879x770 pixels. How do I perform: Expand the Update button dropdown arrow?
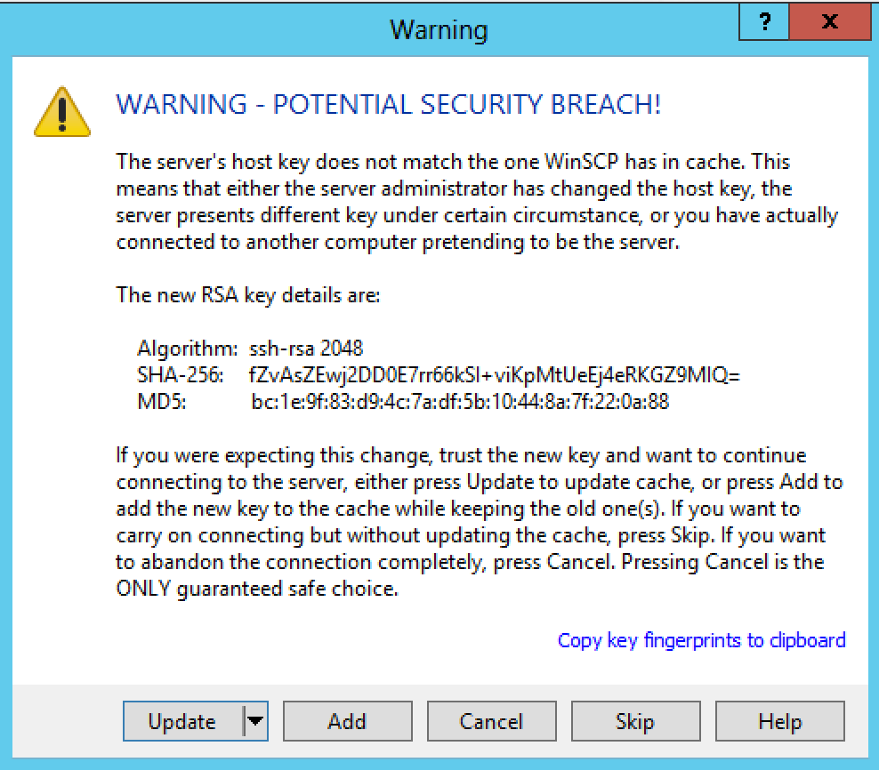point(255,721)
